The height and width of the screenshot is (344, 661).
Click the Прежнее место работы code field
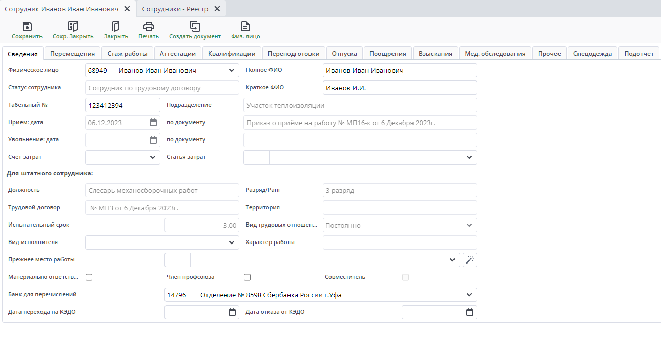(x=177, y=260)
